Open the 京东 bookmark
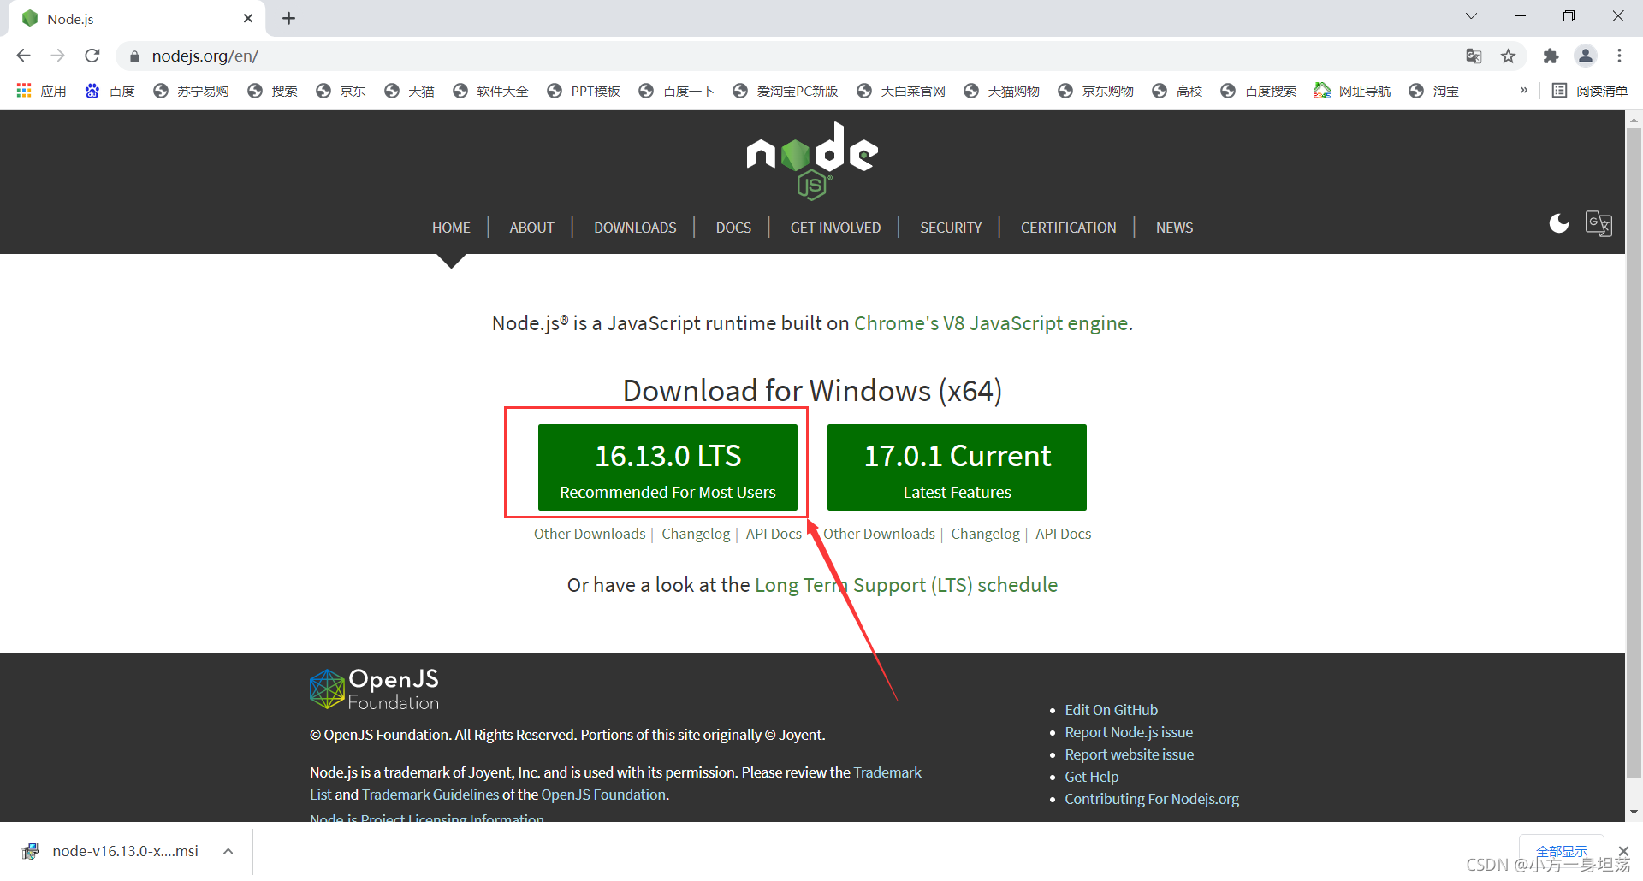The image size is (1643, 881). click(341, 91)
